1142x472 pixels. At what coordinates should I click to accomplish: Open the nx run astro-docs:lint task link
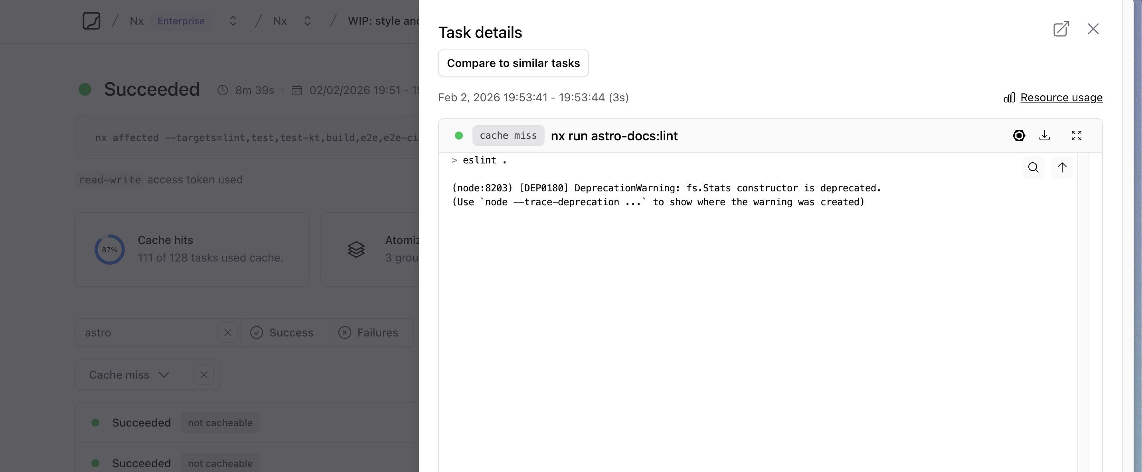click(x=614, y=136)
